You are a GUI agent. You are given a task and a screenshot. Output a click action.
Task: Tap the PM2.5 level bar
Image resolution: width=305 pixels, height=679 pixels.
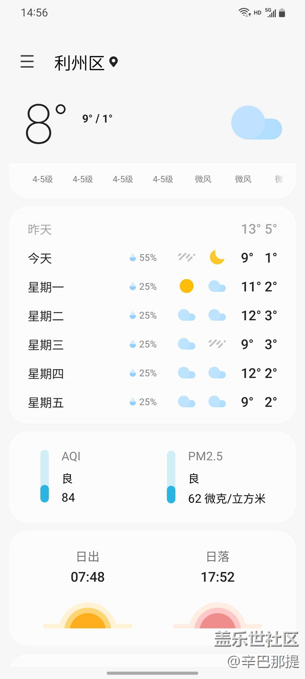click(x=171, y=476)
